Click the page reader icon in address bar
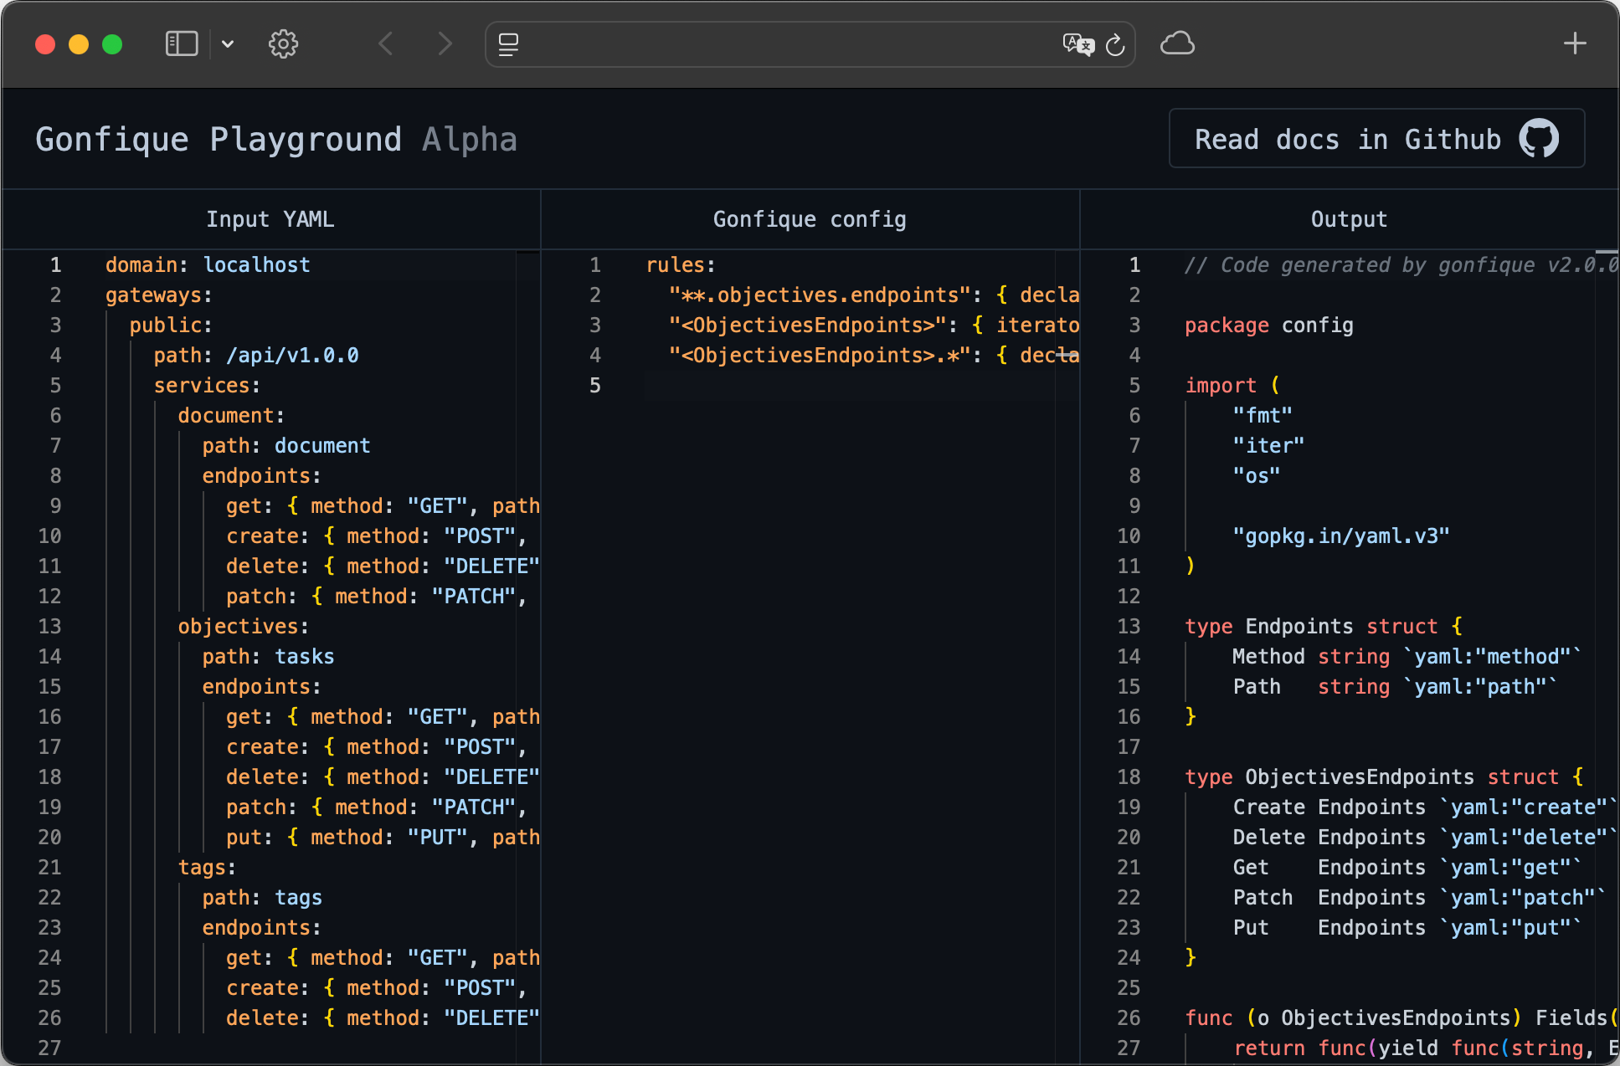This screenshot has width=1620, height=1066. click(x=508, y=44)
